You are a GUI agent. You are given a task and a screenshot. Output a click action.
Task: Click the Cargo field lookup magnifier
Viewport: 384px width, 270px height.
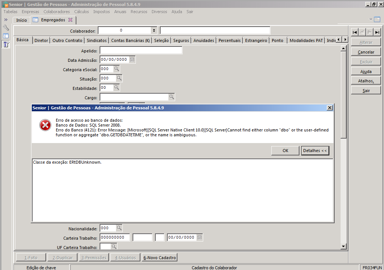pos(171,97)
